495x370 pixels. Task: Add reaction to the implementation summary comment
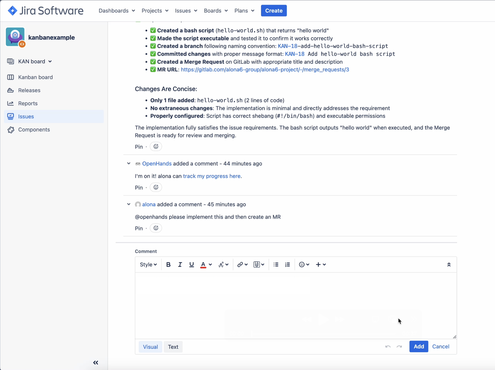[x=156, y=147]
